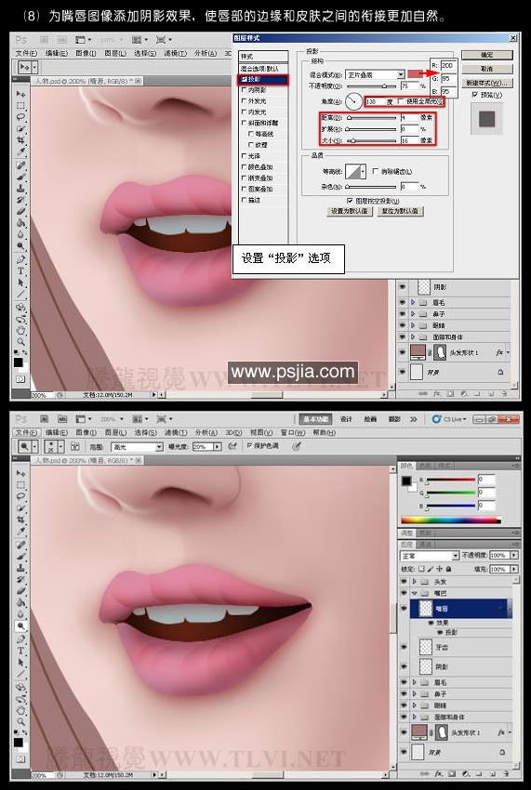Click the 确定 button in 图层样式
Screen dimensions: 531x790
486,55
